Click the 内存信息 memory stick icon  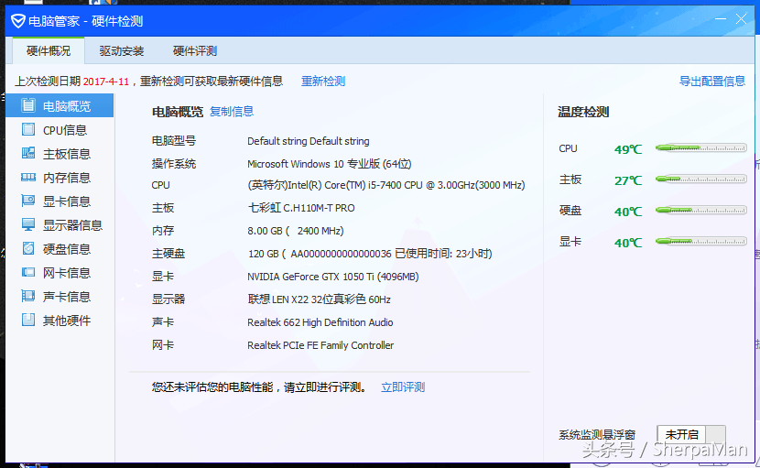coord(28,178)
